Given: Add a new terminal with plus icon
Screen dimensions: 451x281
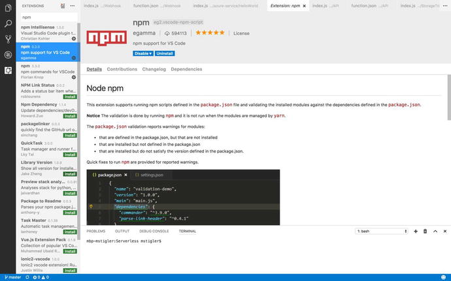Looking at the screenshot, I should (416, 231).
